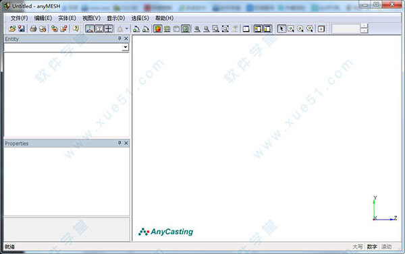Maximize the anyMESH window
Viewport: 405px width, 254px height.
(x=377, y=5)
